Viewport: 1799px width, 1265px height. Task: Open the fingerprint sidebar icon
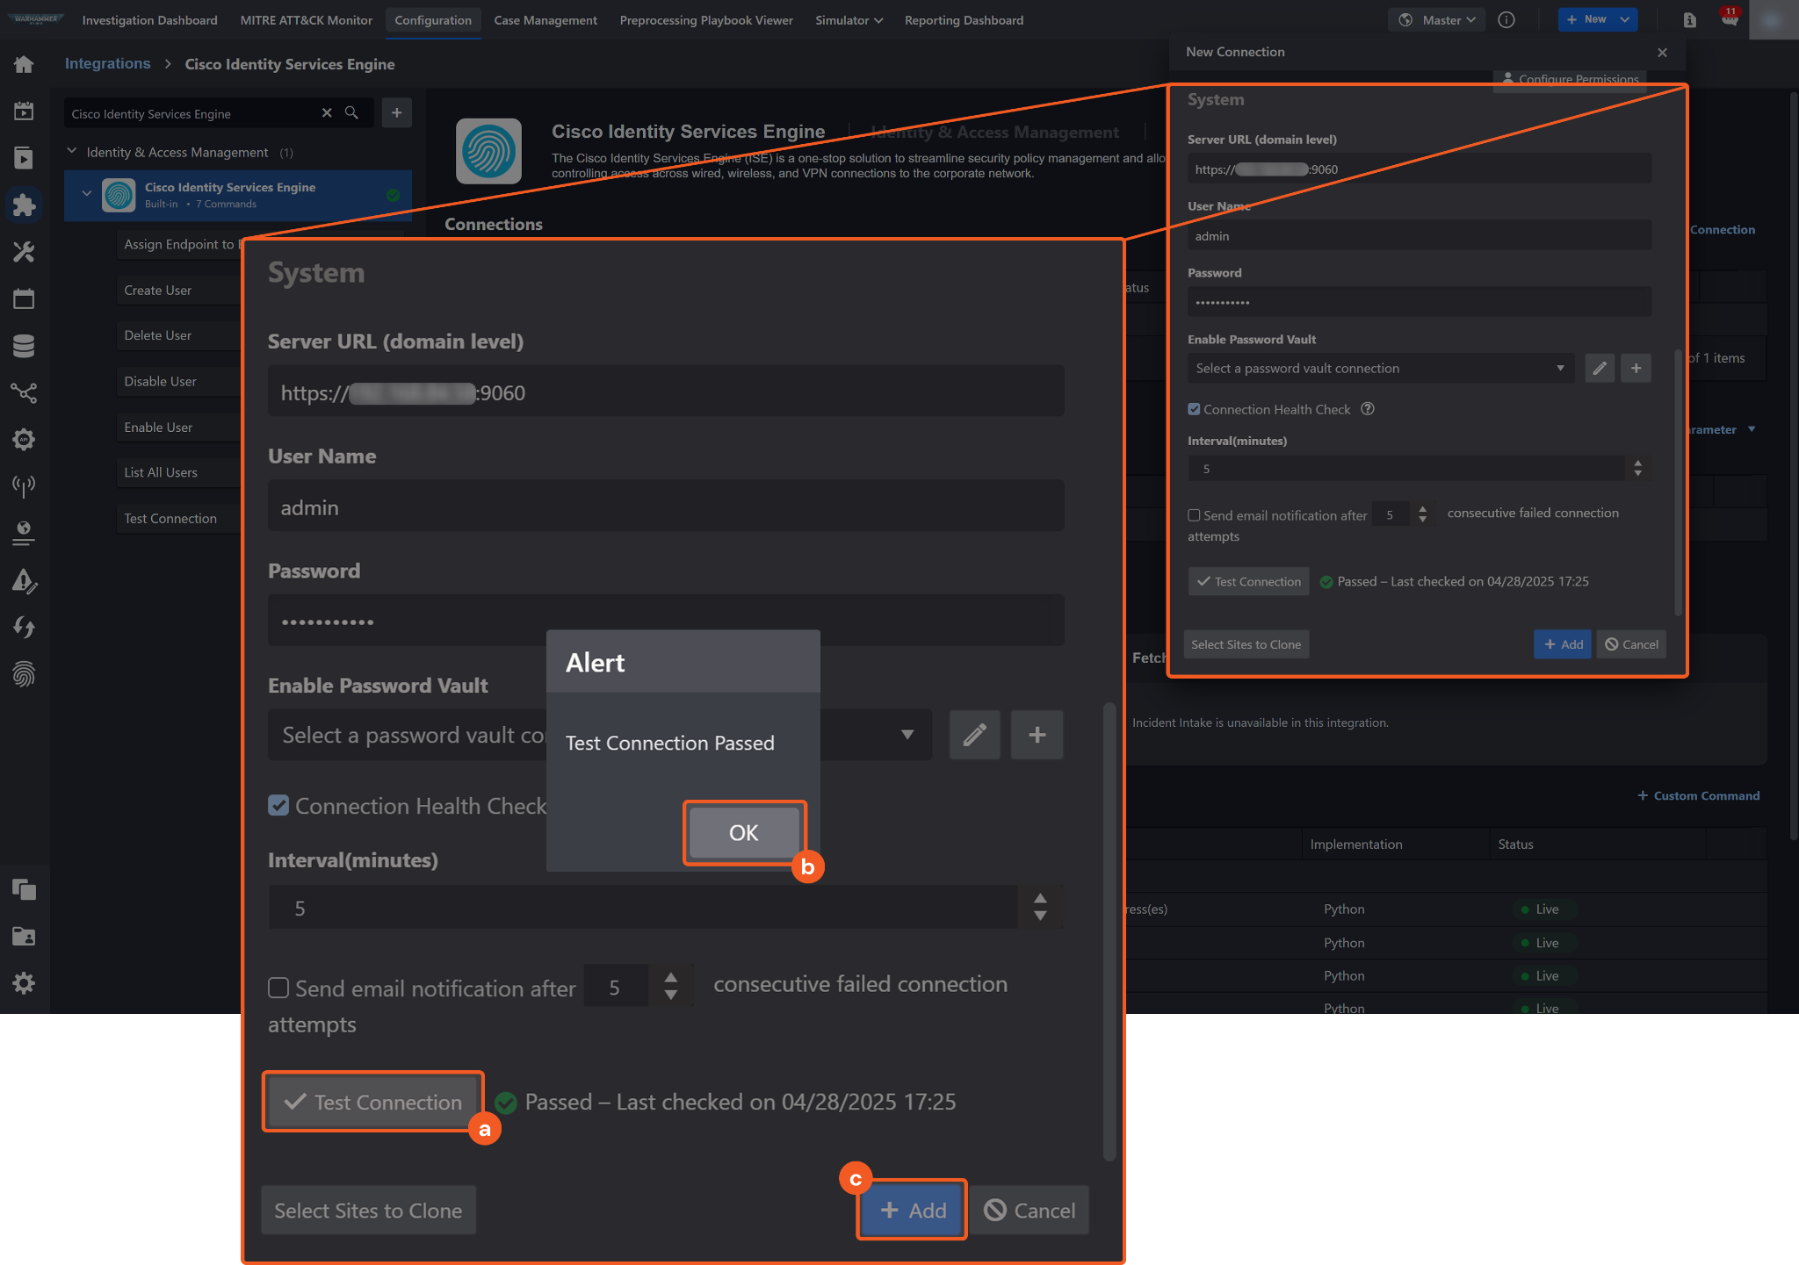[x=24, y=674]
